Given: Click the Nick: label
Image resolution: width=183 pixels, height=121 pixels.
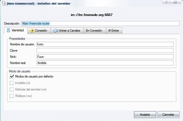Looking at the screenshot, I should (x=14, y=57).
